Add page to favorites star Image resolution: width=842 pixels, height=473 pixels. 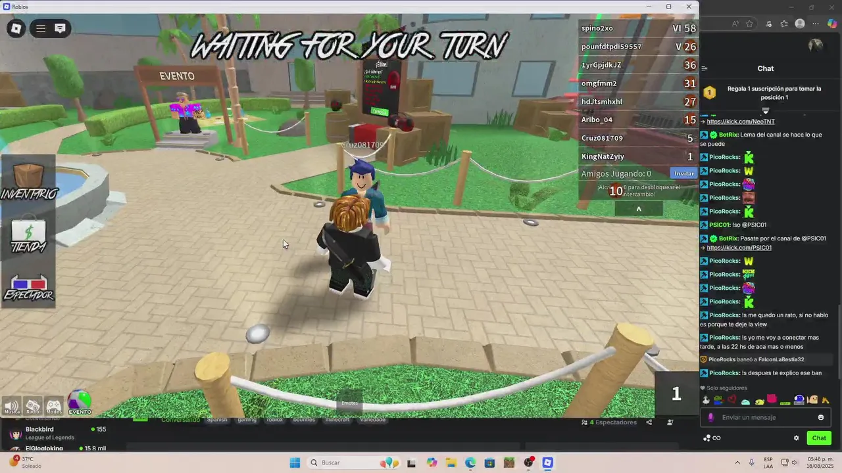(x=749, y=24)
